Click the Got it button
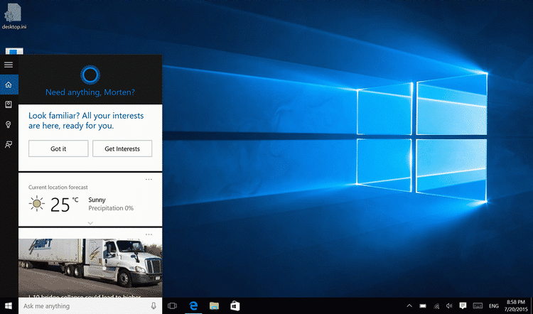The image size is (533, 314). click(58, 148)
